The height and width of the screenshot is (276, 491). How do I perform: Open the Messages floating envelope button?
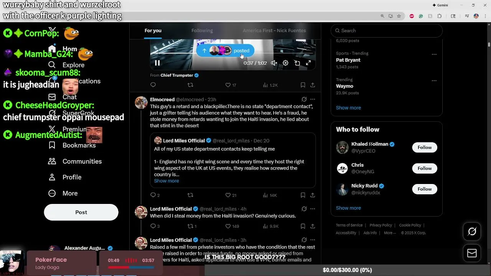tap(472, 253)
